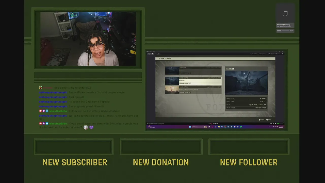Open File Explorer folder icon on taskbar
325x183 pixels.
coord(219,127)
